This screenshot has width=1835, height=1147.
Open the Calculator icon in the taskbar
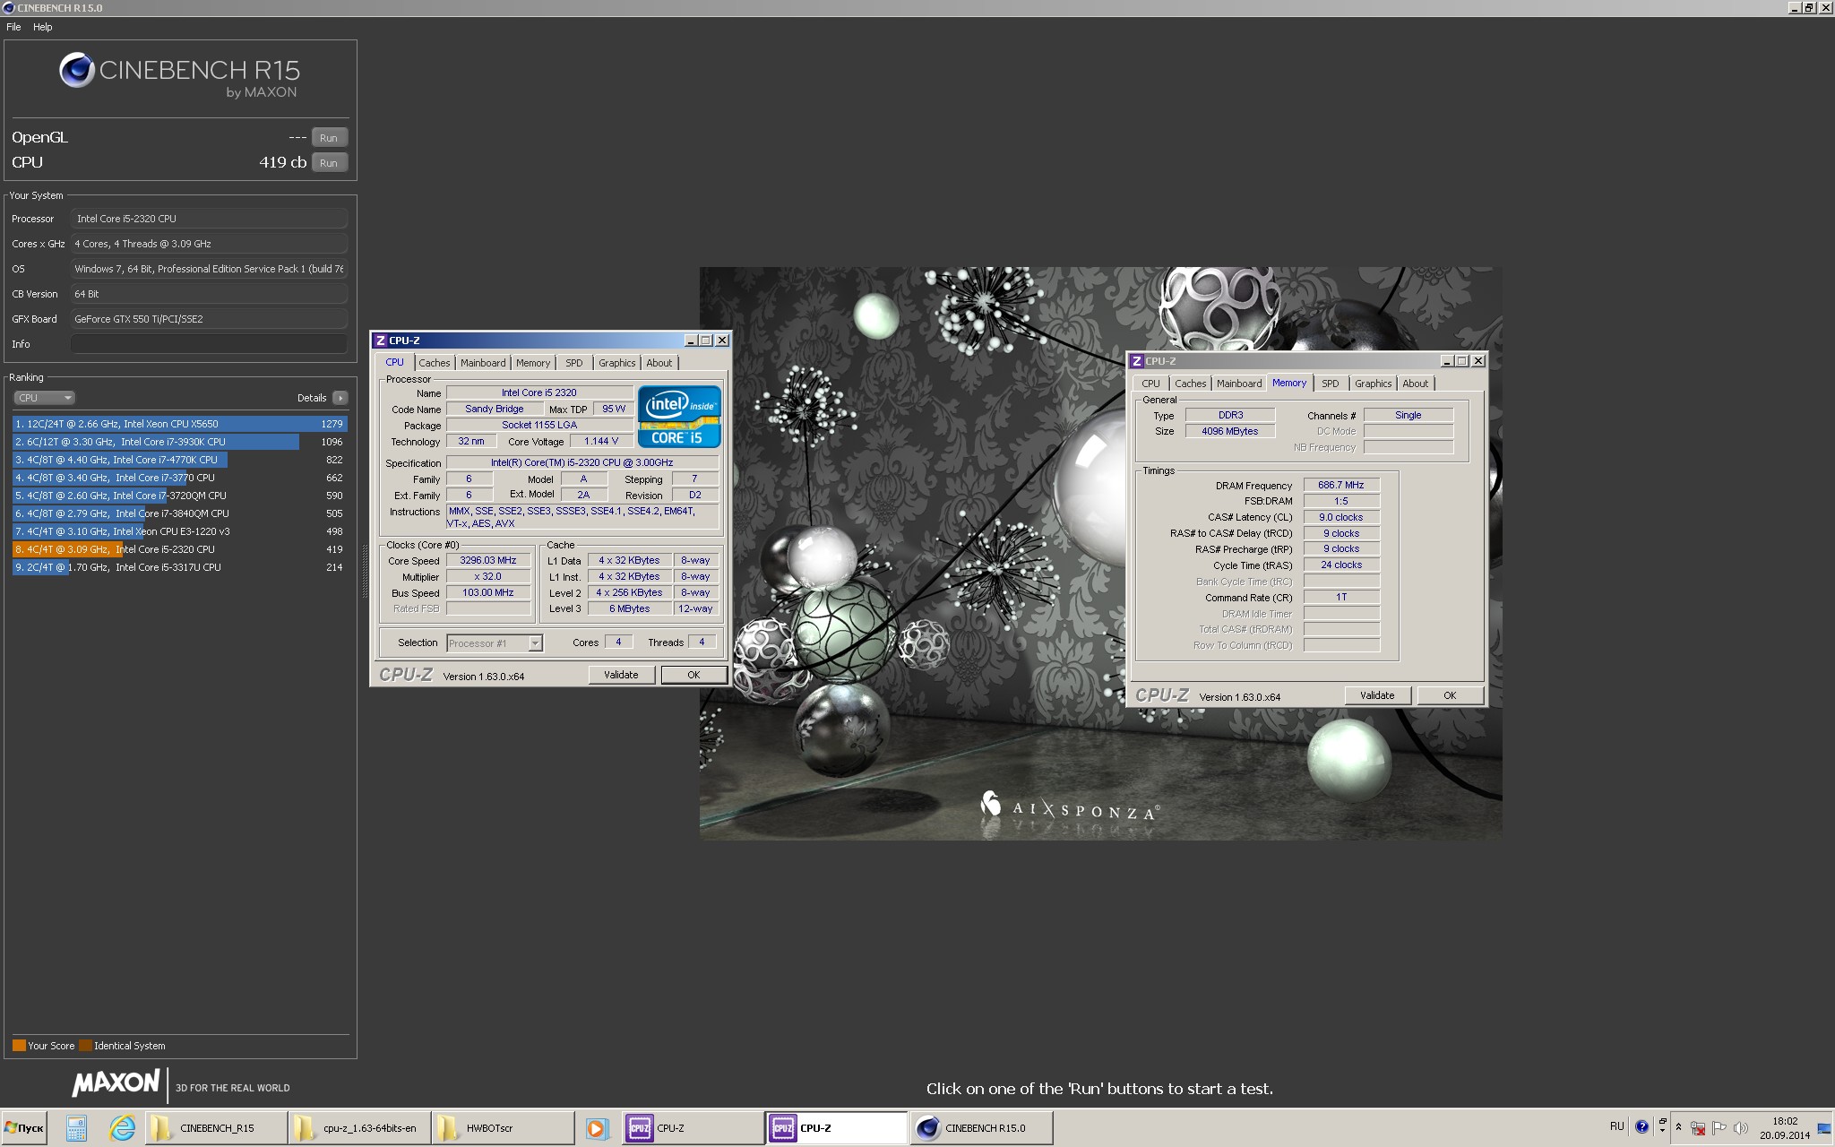click(x=76, y=1128)
